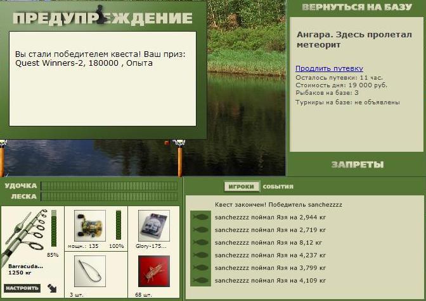Click the red float on the water
Image resolution: width=426 pixels, height=301 pixels.
(167, 143)
